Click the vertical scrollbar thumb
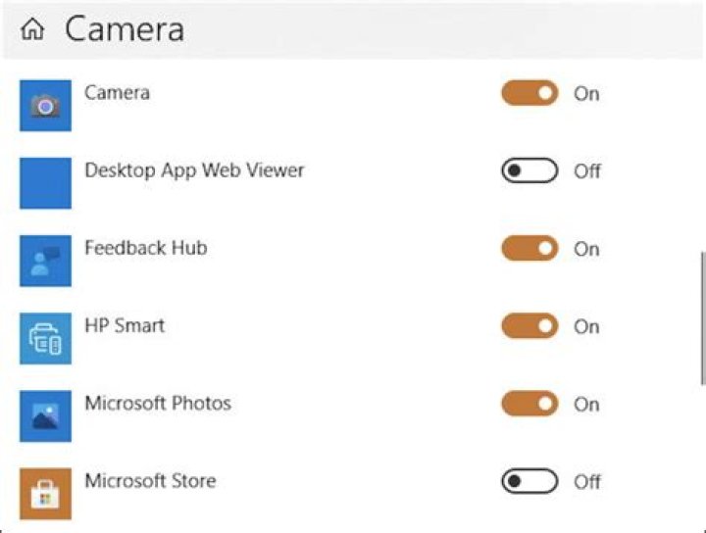Screen dimensions: 706x533 [702, 318]
